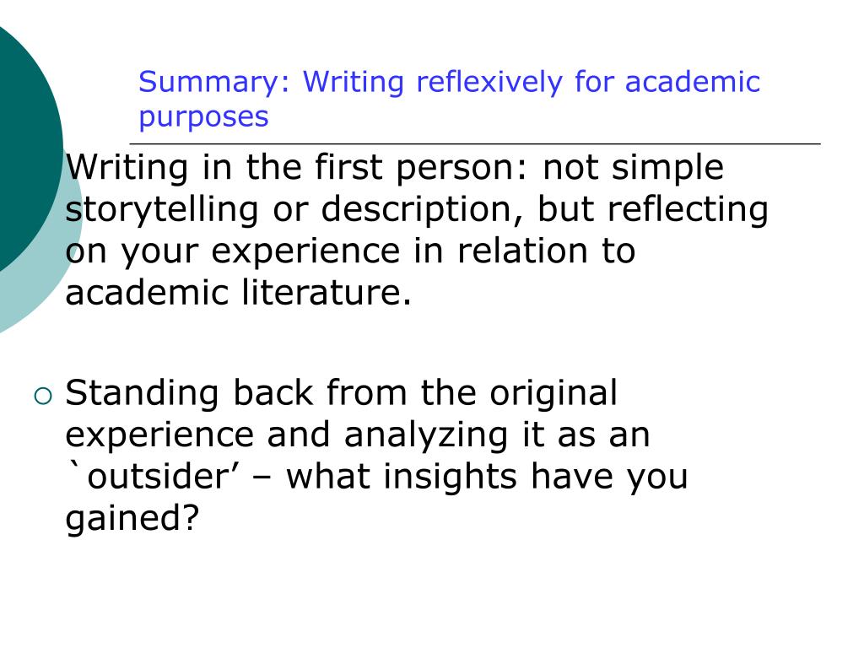
Task: Click the word 'academic' in the blue title
Action: [x=693, y=82]
